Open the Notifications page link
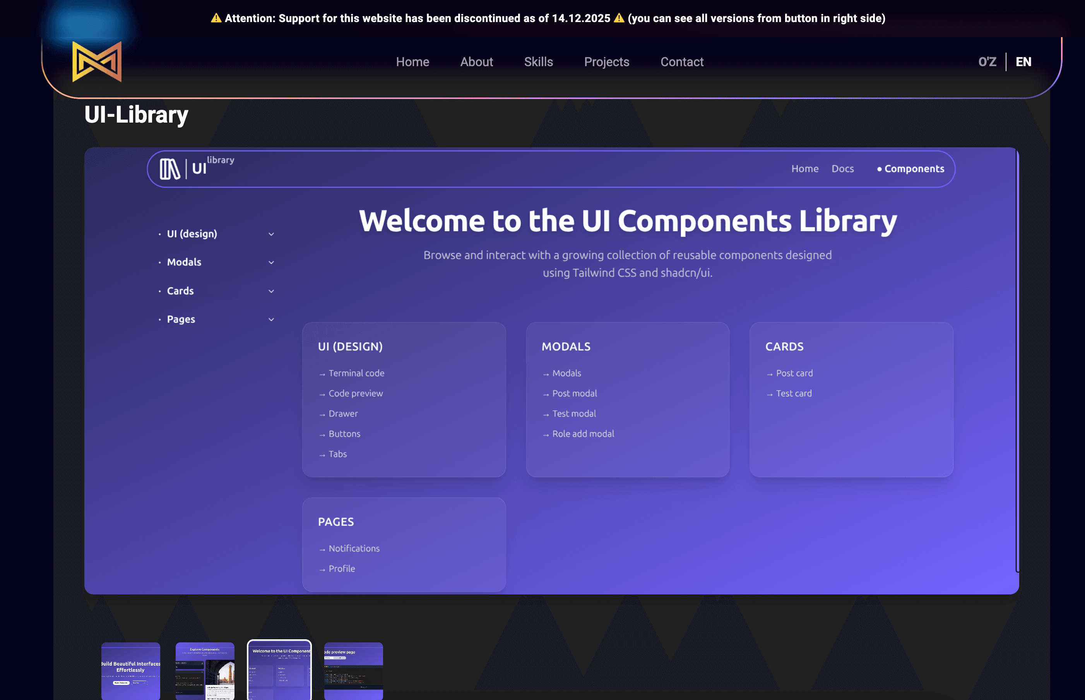The height and width of the screenshot is (700, 1085). tap(354, 549)
